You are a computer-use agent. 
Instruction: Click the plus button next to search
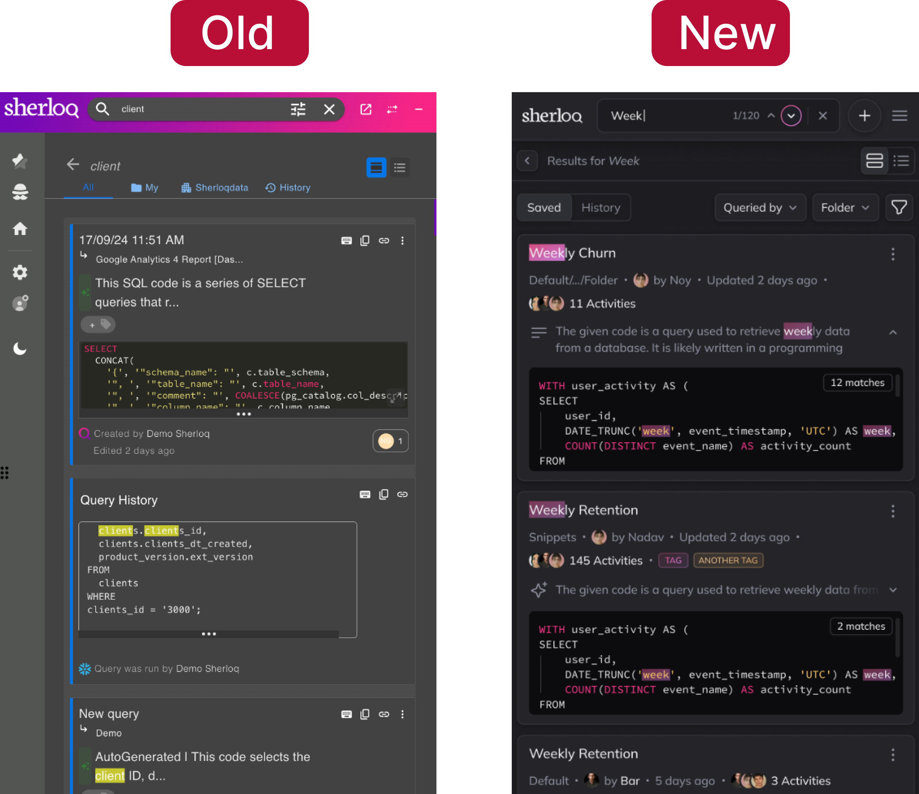[x=864, y=116]
